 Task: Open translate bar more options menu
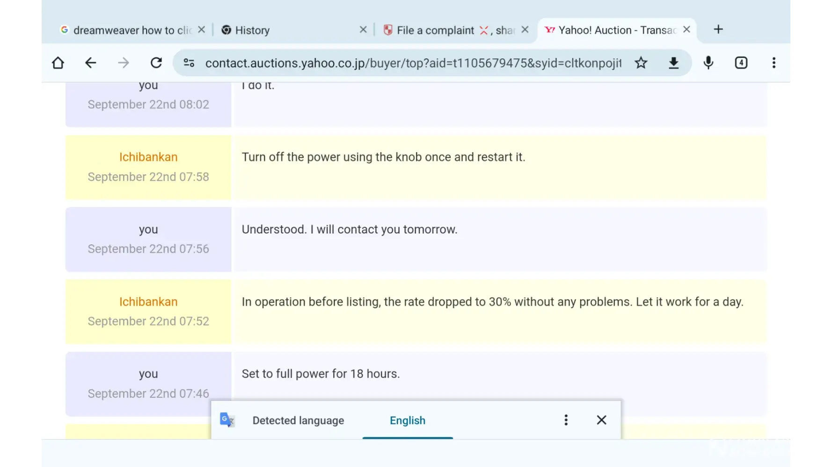coord(566,420)
